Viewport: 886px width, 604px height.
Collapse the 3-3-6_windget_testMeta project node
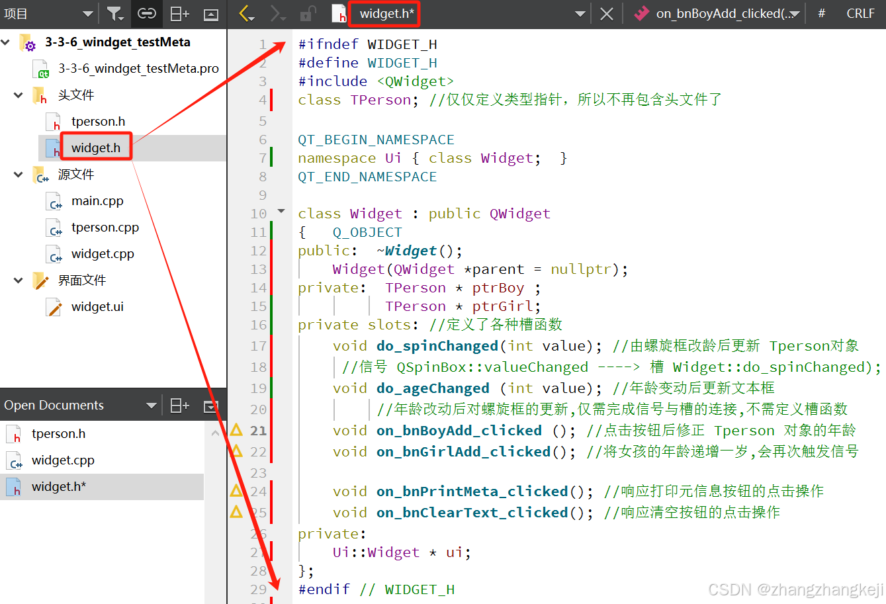click(6, 42)
